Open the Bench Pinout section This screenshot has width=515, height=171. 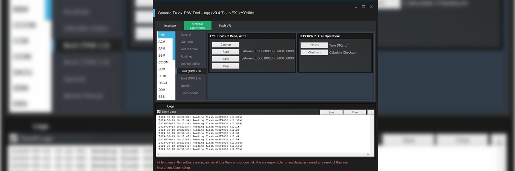tap(189, 93)
